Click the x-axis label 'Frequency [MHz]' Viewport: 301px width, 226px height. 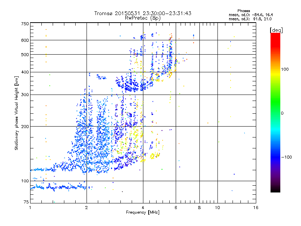[143, 212]
